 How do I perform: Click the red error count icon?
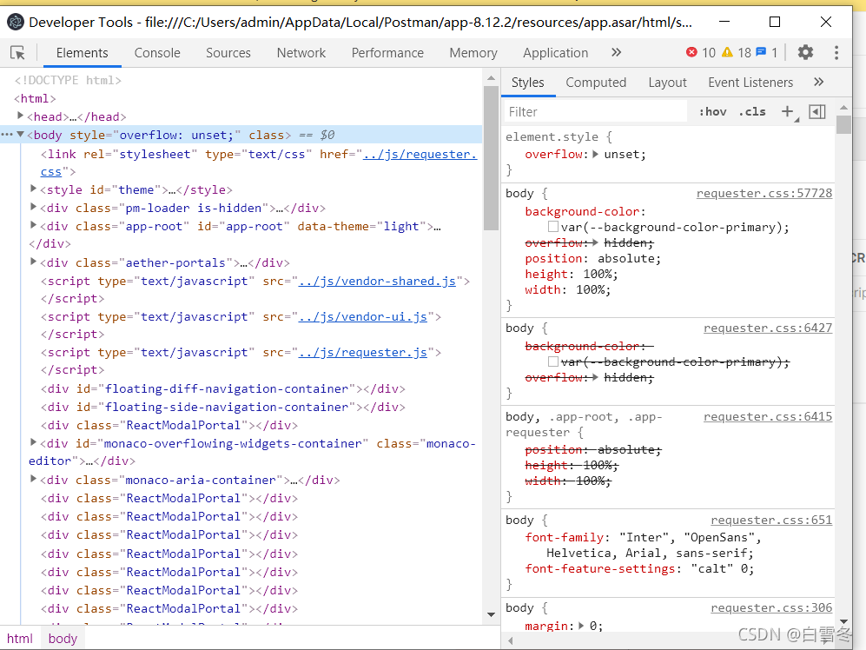691,52
